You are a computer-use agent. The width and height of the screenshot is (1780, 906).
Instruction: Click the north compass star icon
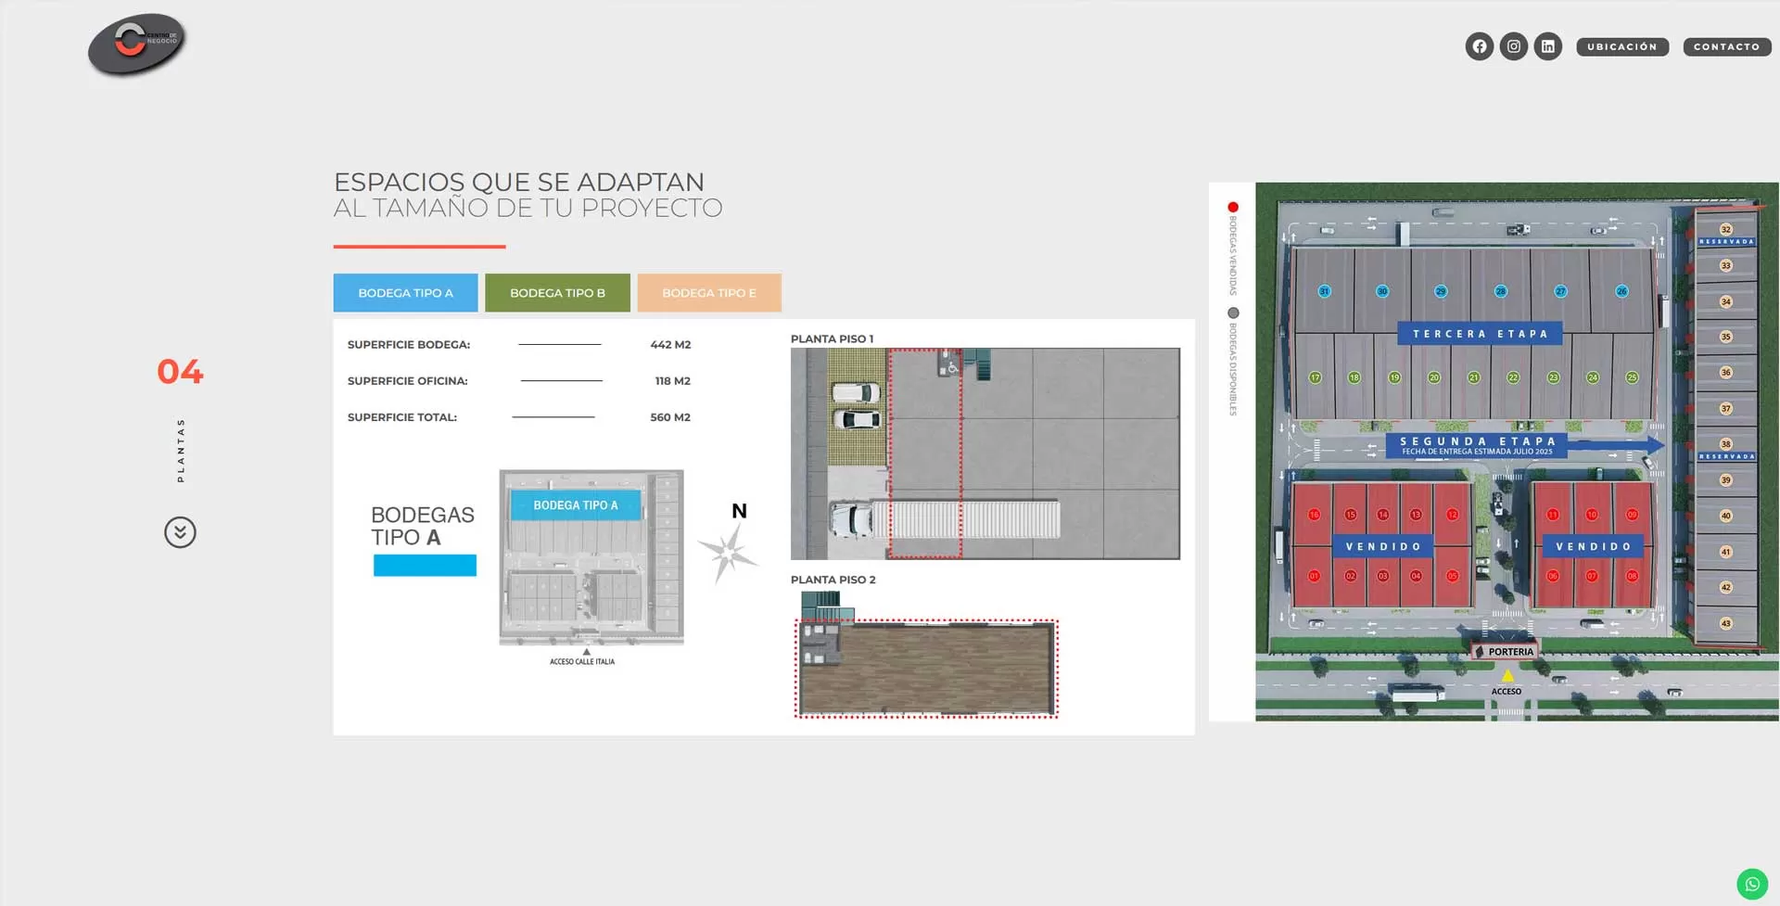[x=729, y=553]
